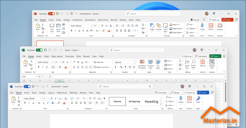
Task: Toggle Bold in the PowerPoint ribbon
Action: [72, 31]
